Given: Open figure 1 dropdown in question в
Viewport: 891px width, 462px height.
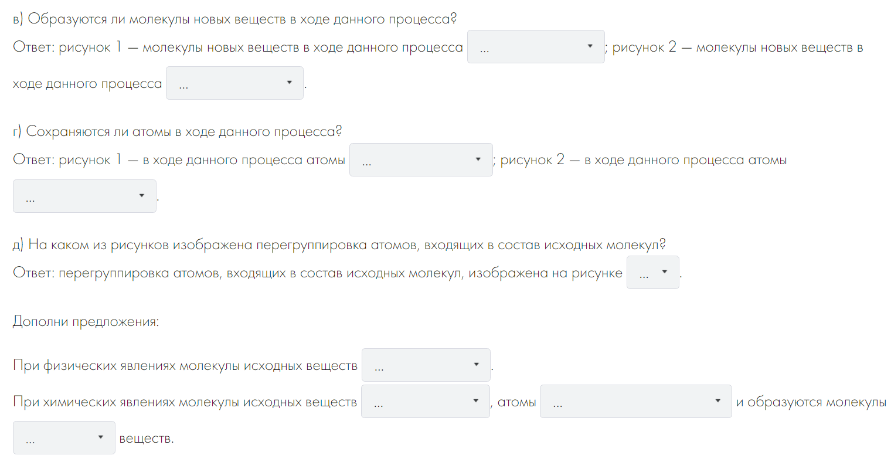Looking at the screenshot, I should click(x=535, y=47).
